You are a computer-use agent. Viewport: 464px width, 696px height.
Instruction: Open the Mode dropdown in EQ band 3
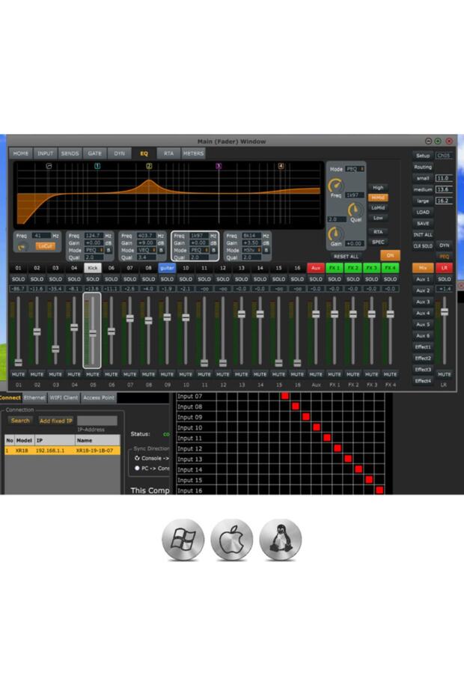tap(199, 251)
